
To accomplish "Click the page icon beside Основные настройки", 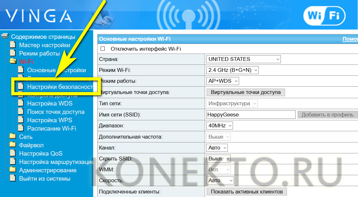I will [21, 70].
